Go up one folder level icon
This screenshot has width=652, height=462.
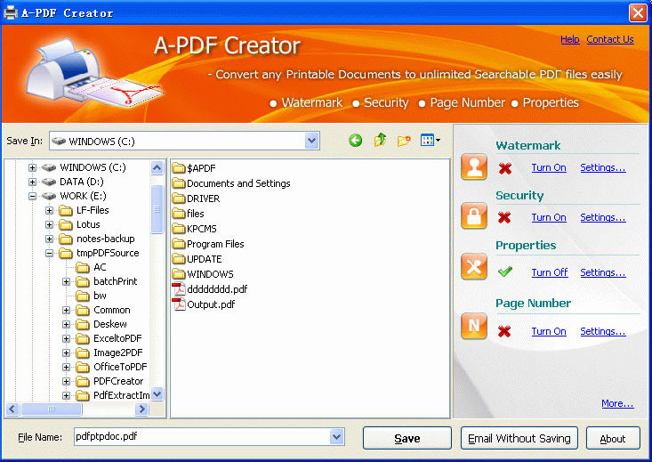380,141
